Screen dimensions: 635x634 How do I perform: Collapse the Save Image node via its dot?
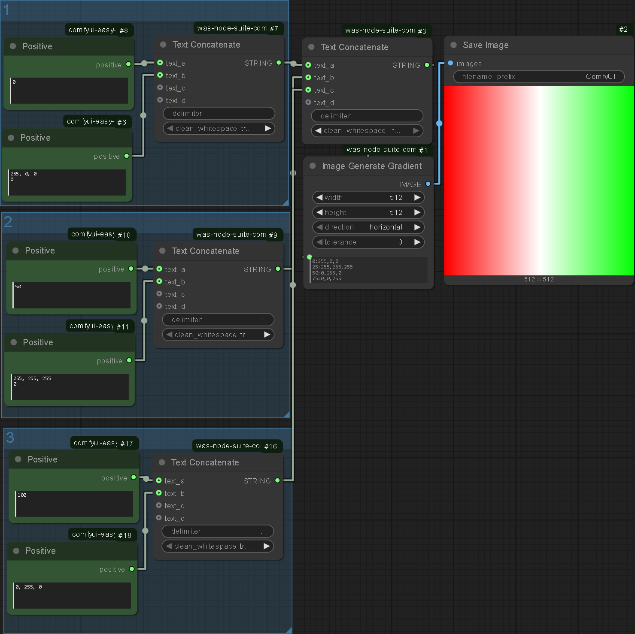(453, 45)
